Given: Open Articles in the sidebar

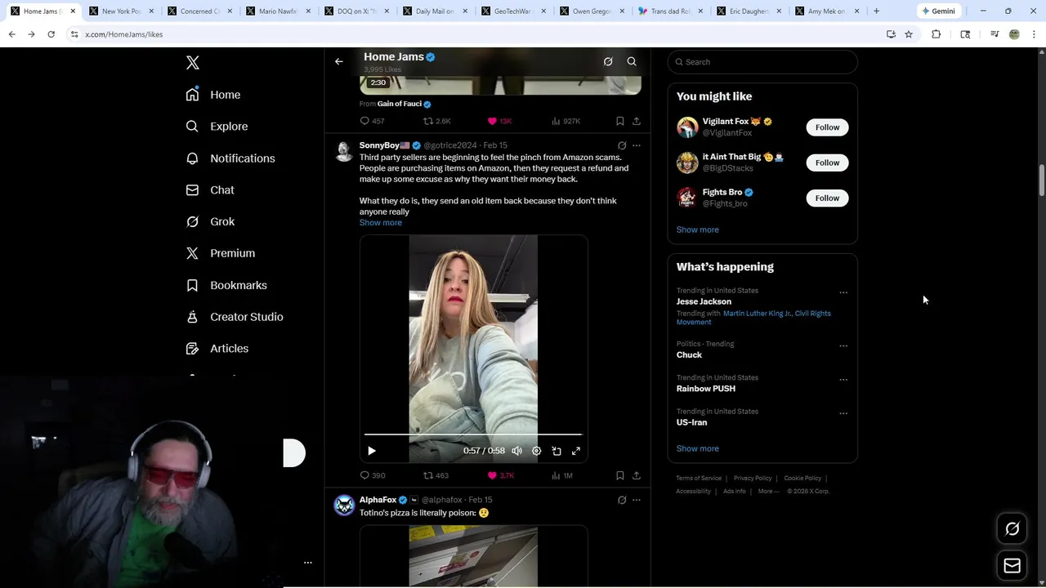Looking at the screenshot, I should pos(217,349).
